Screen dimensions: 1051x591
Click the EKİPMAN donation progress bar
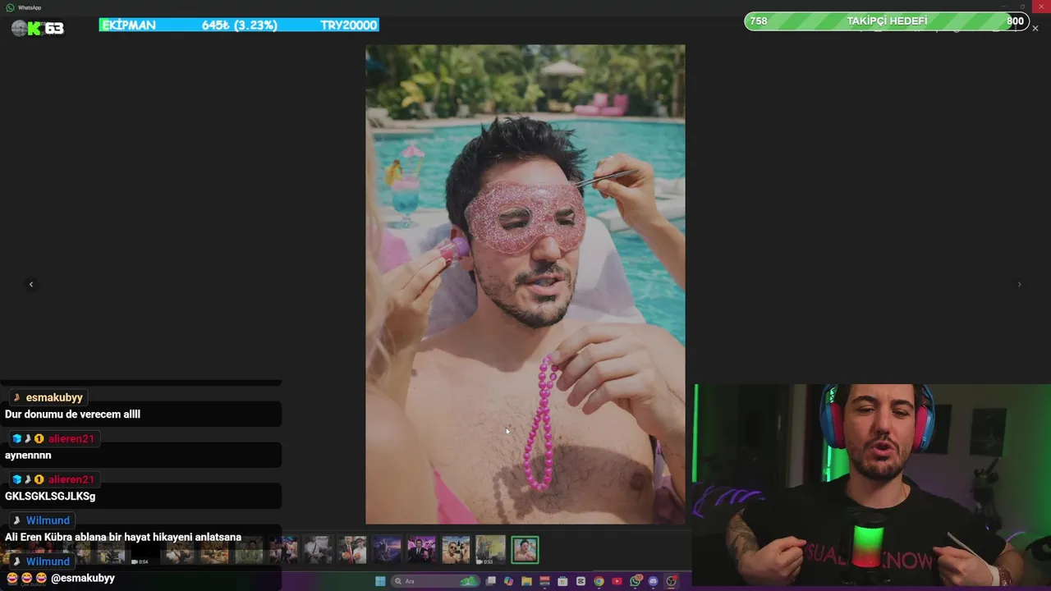(x=239, y=25)
